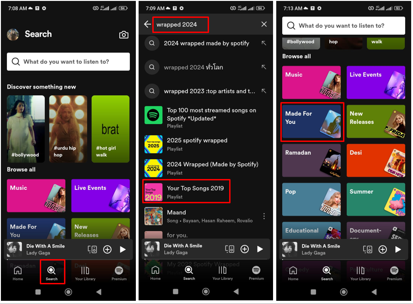The image size is (413, 304).
Task: Open the #bollywood genre chip
Action: (x=301, y=42)
